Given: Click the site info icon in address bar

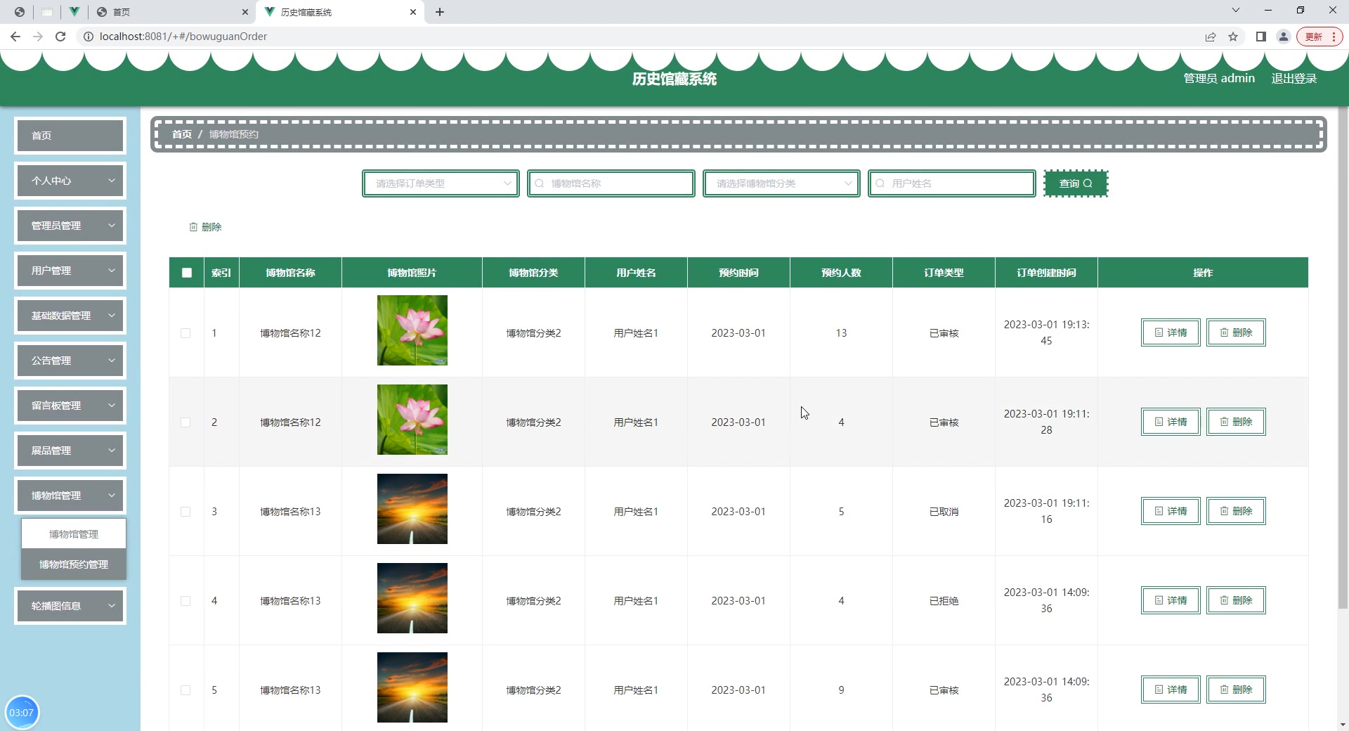Looking at the screenshot, I should point(89,37).
